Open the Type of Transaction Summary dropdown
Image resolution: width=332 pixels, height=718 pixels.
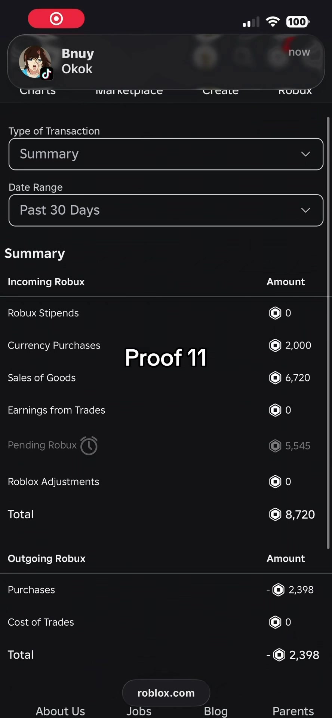[x=166, y=154]
